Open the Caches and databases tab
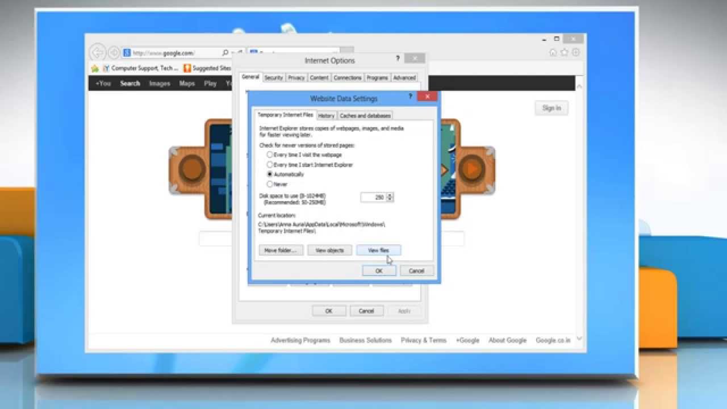727x409 pixels. tap(365, 115)
